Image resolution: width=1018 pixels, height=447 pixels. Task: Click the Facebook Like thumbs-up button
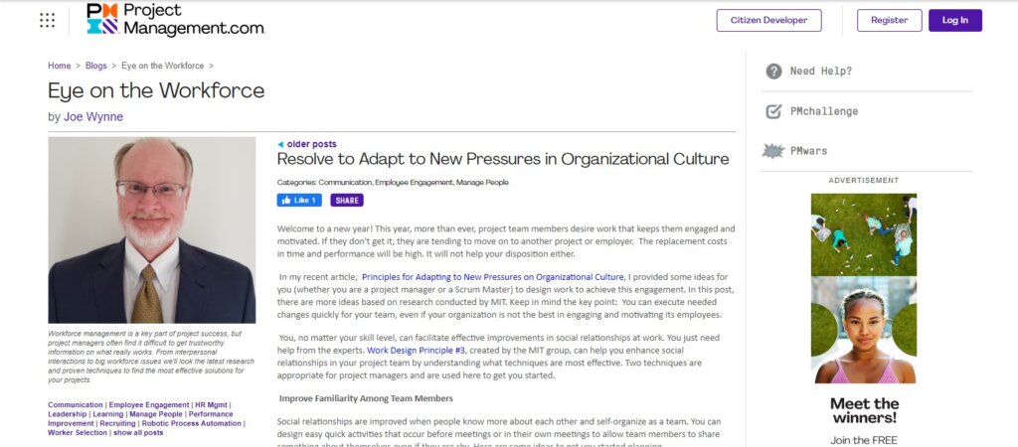(299, 201)
